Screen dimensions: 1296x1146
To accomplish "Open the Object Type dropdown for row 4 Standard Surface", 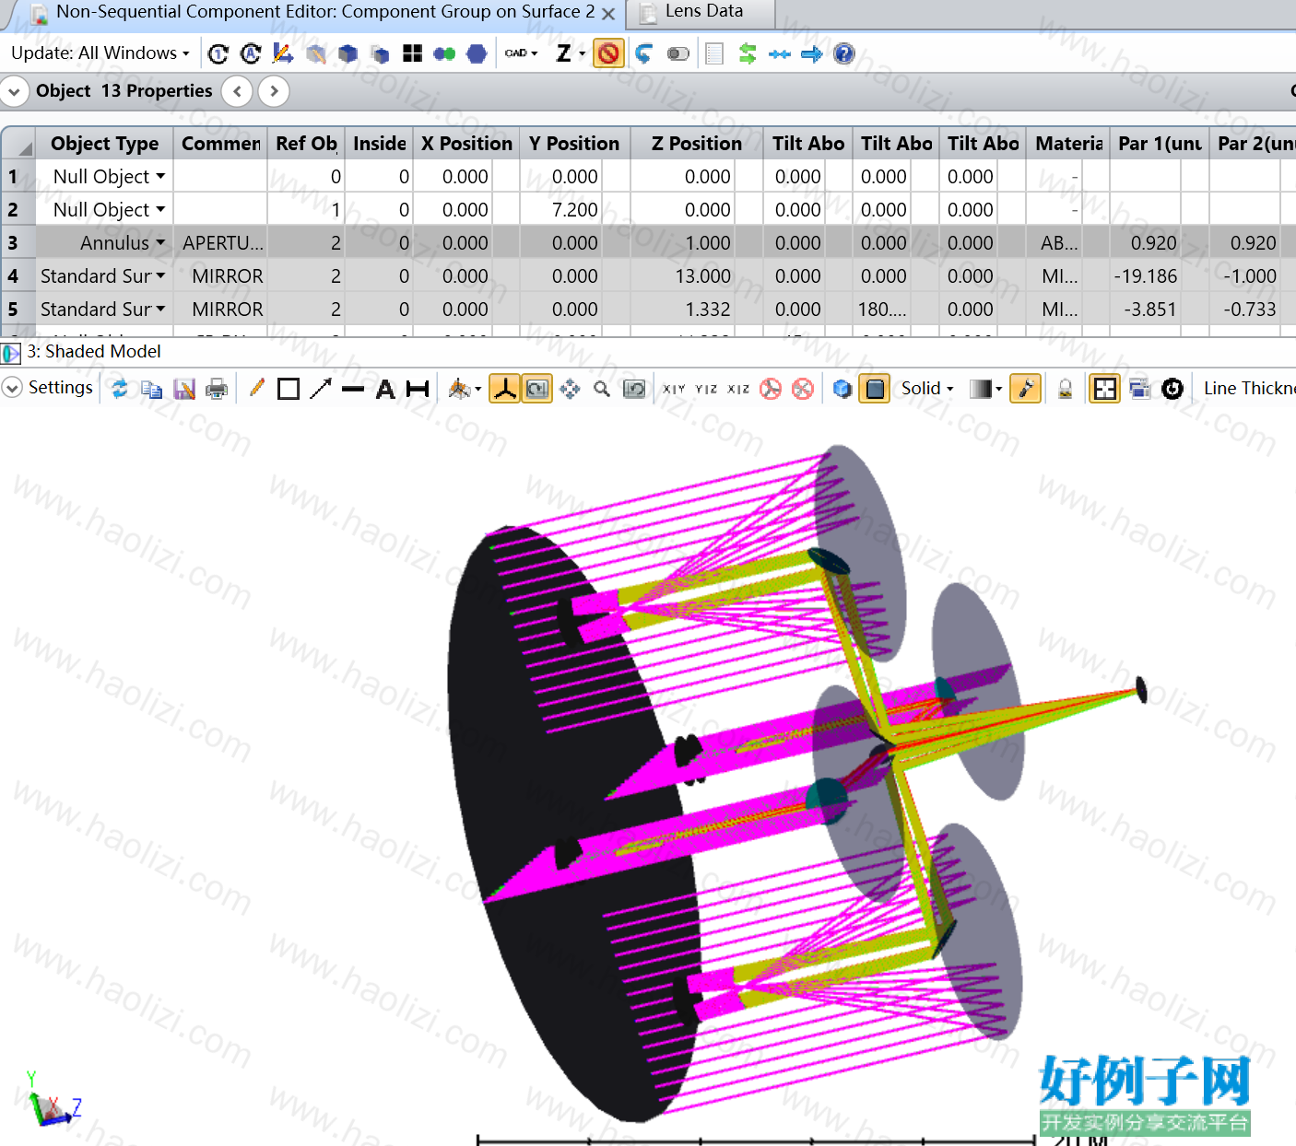I will click(160, 275).
